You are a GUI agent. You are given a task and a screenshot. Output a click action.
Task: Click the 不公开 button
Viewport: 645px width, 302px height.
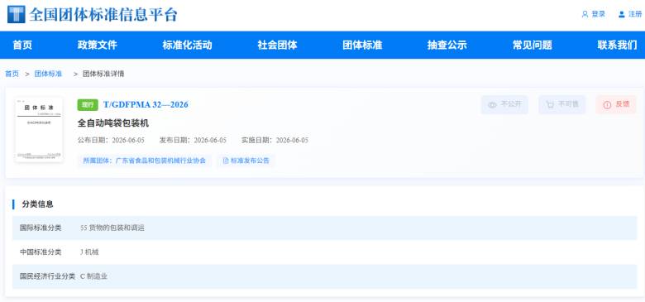(504, 105)
